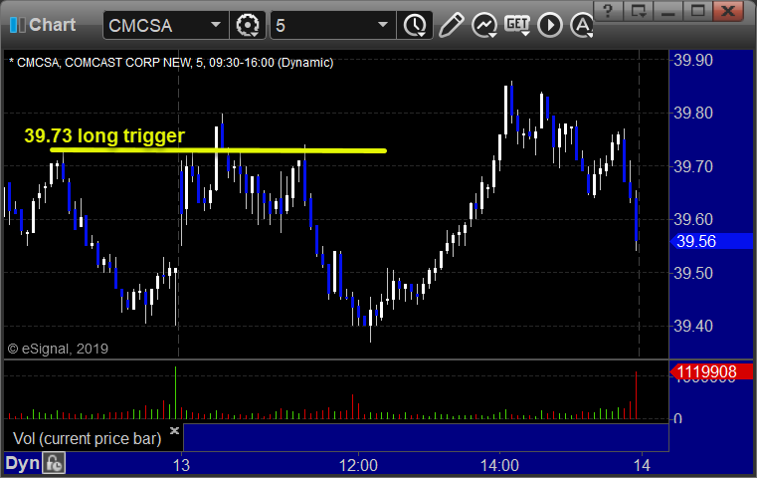Click the current price 39.56 marker
757x478 pixels.
[x=711, y=241]
